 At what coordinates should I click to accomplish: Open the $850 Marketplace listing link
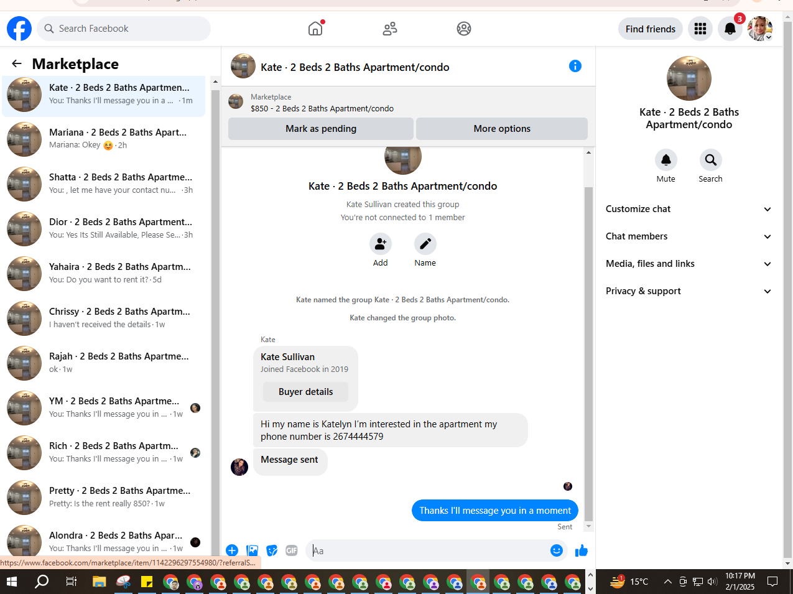[x=322, y=108]
